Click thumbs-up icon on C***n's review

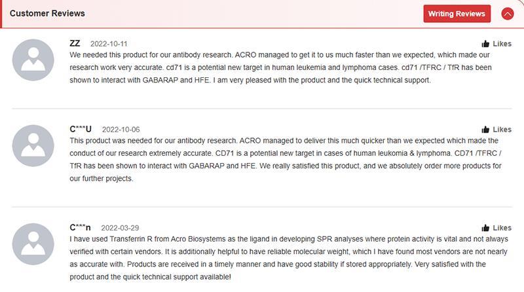click(x=485, y=228)
